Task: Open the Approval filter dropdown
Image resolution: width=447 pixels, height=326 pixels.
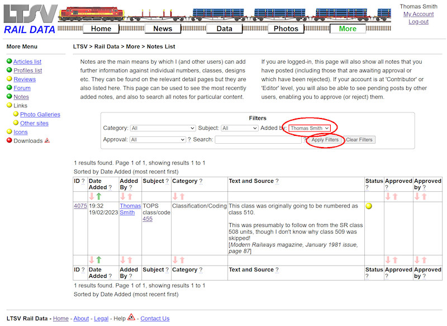Action: pos(158,140)
